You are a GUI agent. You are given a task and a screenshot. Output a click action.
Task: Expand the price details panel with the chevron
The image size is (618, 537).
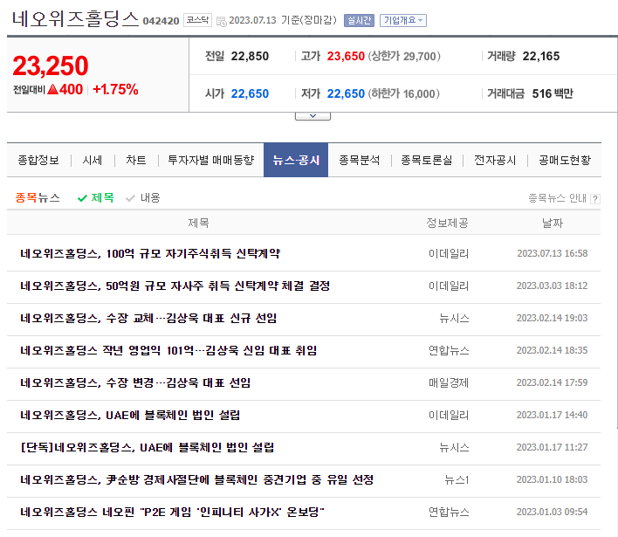click(x=312, y=116)
